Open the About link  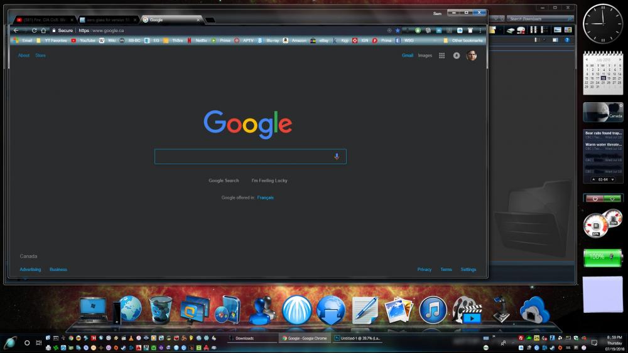[24, 56]
